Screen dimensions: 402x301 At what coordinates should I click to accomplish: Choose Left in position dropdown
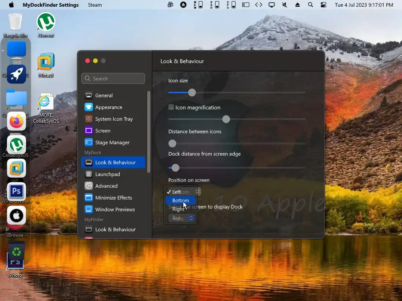pyautogui.click(x=181, y=192)
